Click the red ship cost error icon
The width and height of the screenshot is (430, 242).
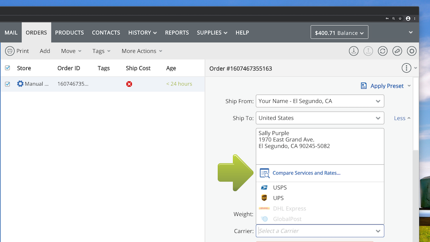129,84
